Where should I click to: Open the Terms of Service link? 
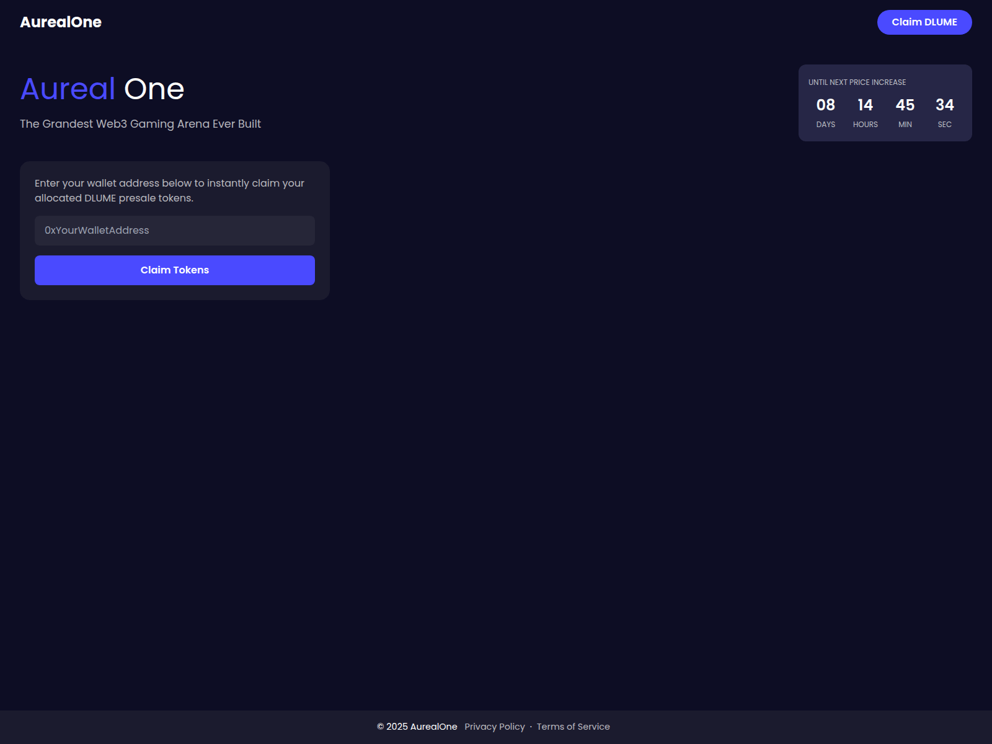click(572, 726)
